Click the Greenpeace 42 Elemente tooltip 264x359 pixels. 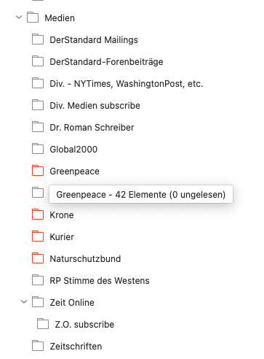[141, 194]
